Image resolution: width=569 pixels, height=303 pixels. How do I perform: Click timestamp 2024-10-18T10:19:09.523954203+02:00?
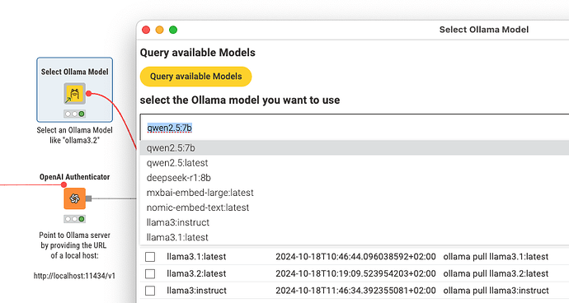tap(355, 273)
